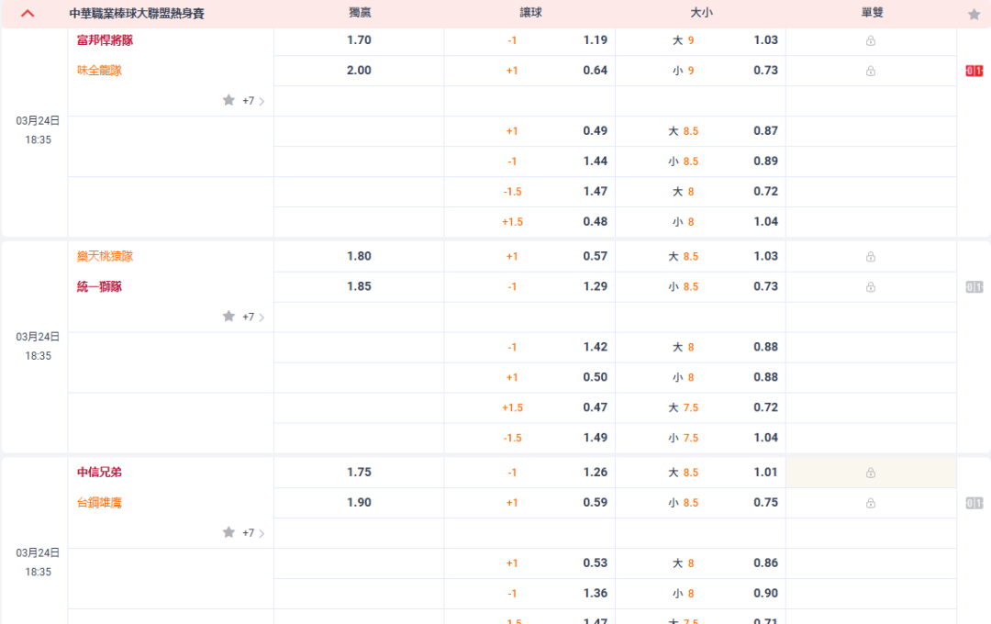Favorite the whole league with header star
Screen dimensions: 991x624
click(974, 15)
